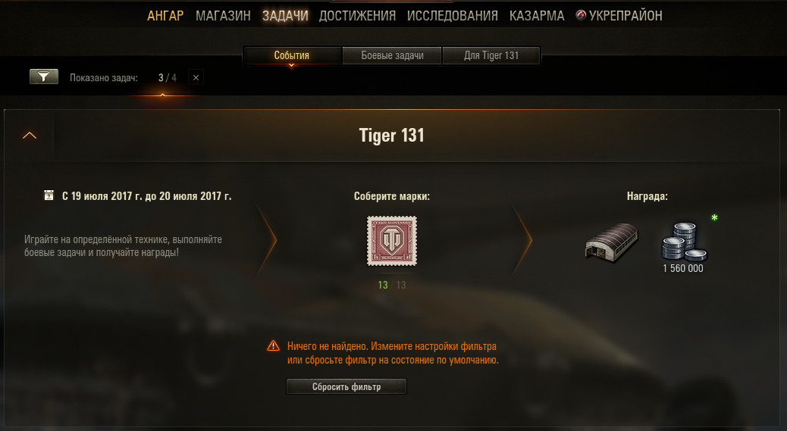This screenshot has height=431, width=787.
Task: Open the Магазин menu item
Action: tap(223, 16)
